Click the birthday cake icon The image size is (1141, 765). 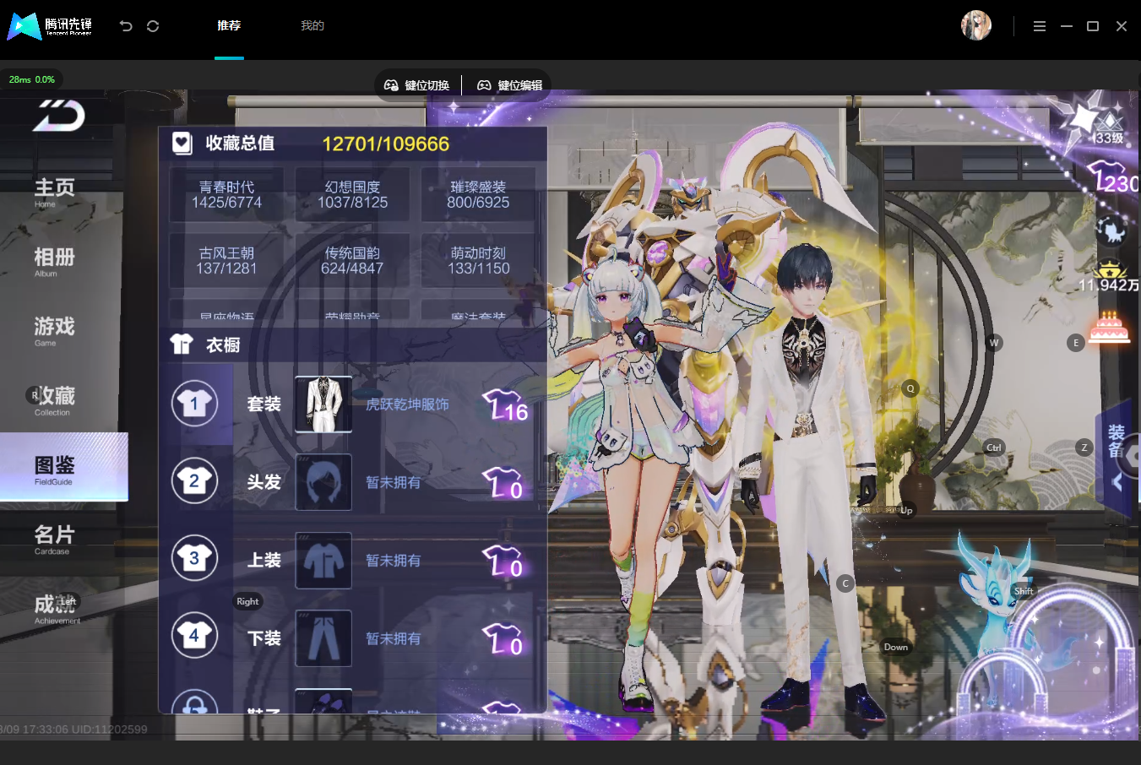(1109, 327)
